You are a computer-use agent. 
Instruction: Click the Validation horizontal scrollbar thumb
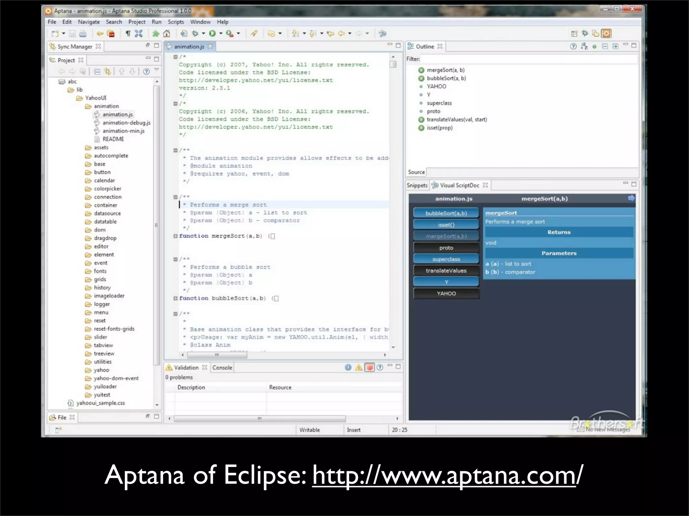tap(260, 419)
